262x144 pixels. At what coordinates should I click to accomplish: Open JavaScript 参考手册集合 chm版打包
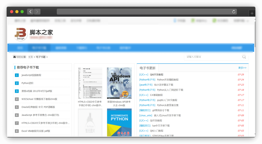(x=40, y=115)
